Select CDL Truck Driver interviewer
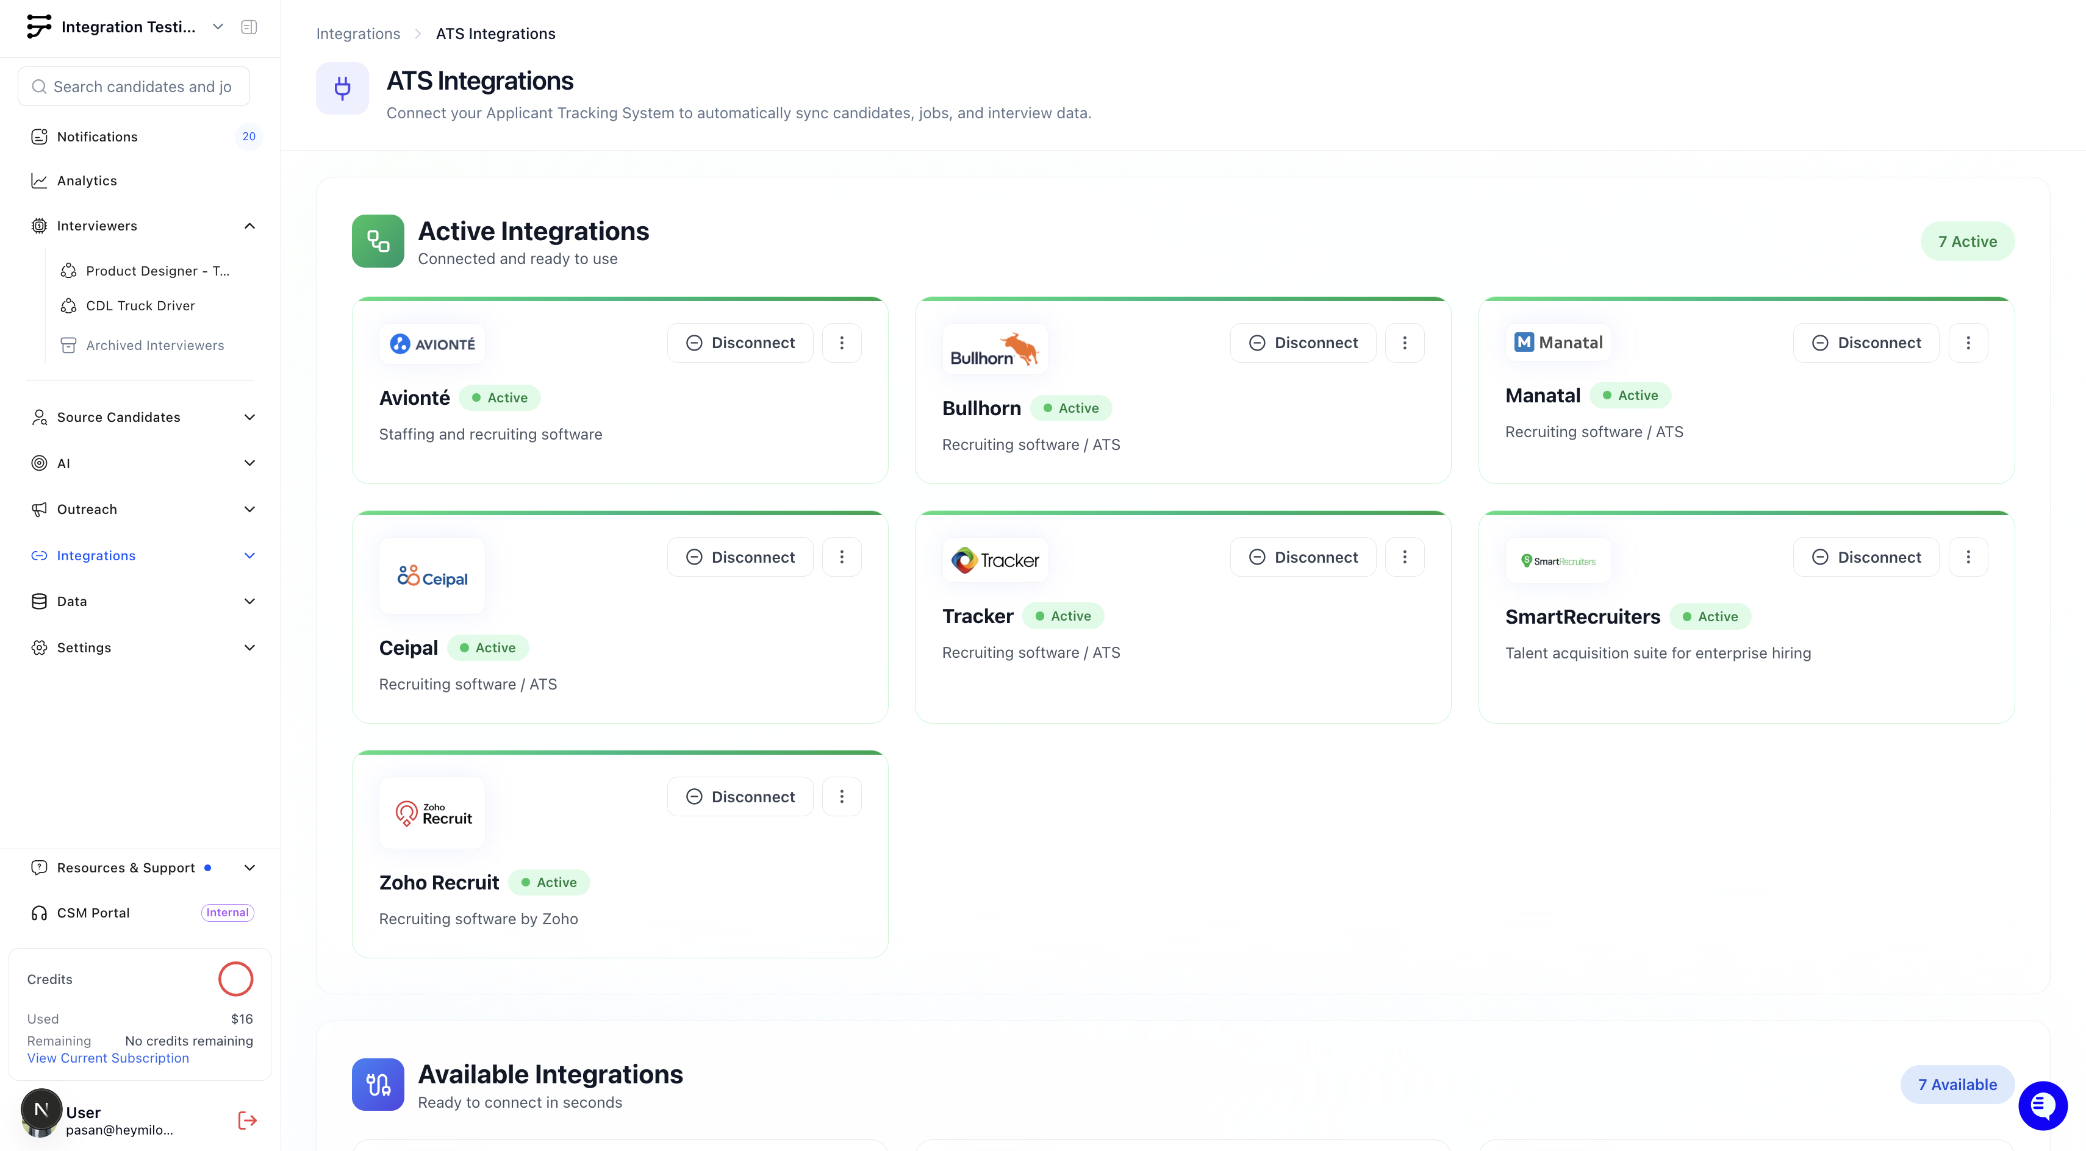This screenshot has width=2086, height=1151. pos(140,305)
